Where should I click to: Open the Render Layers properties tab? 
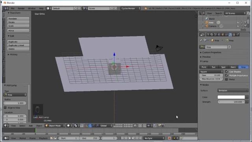(x=212, y=35)
